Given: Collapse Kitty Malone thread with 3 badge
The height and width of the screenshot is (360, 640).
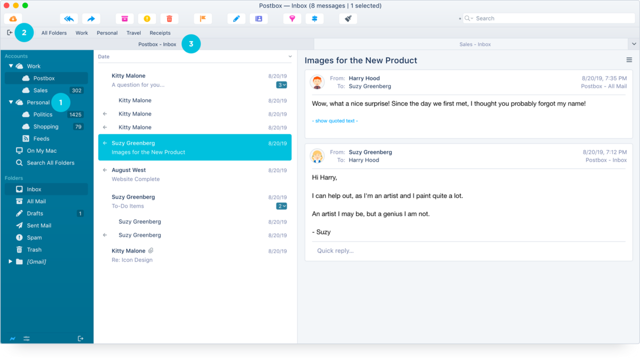Looking at the screenshot, I should (x=282, y=85).
